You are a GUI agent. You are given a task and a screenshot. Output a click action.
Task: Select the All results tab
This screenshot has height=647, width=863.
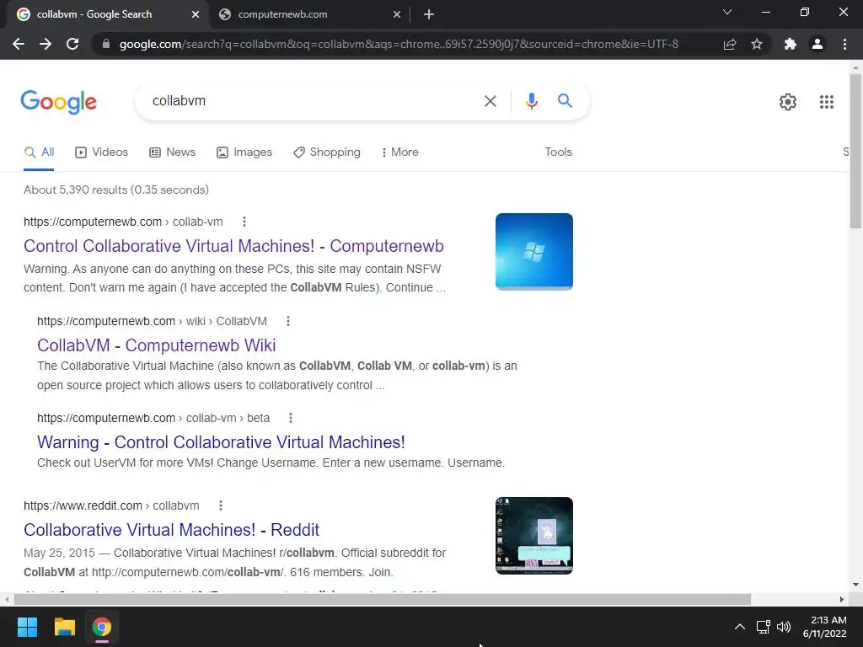(39, 152)
